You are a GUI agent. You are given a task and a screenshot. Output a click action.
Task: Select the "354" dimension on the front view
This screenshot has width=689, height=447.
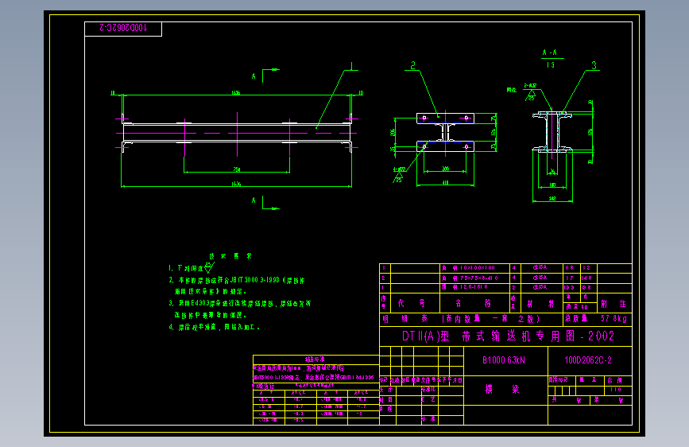(236, 169)
